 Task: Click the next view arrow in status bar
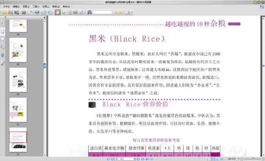151,159
